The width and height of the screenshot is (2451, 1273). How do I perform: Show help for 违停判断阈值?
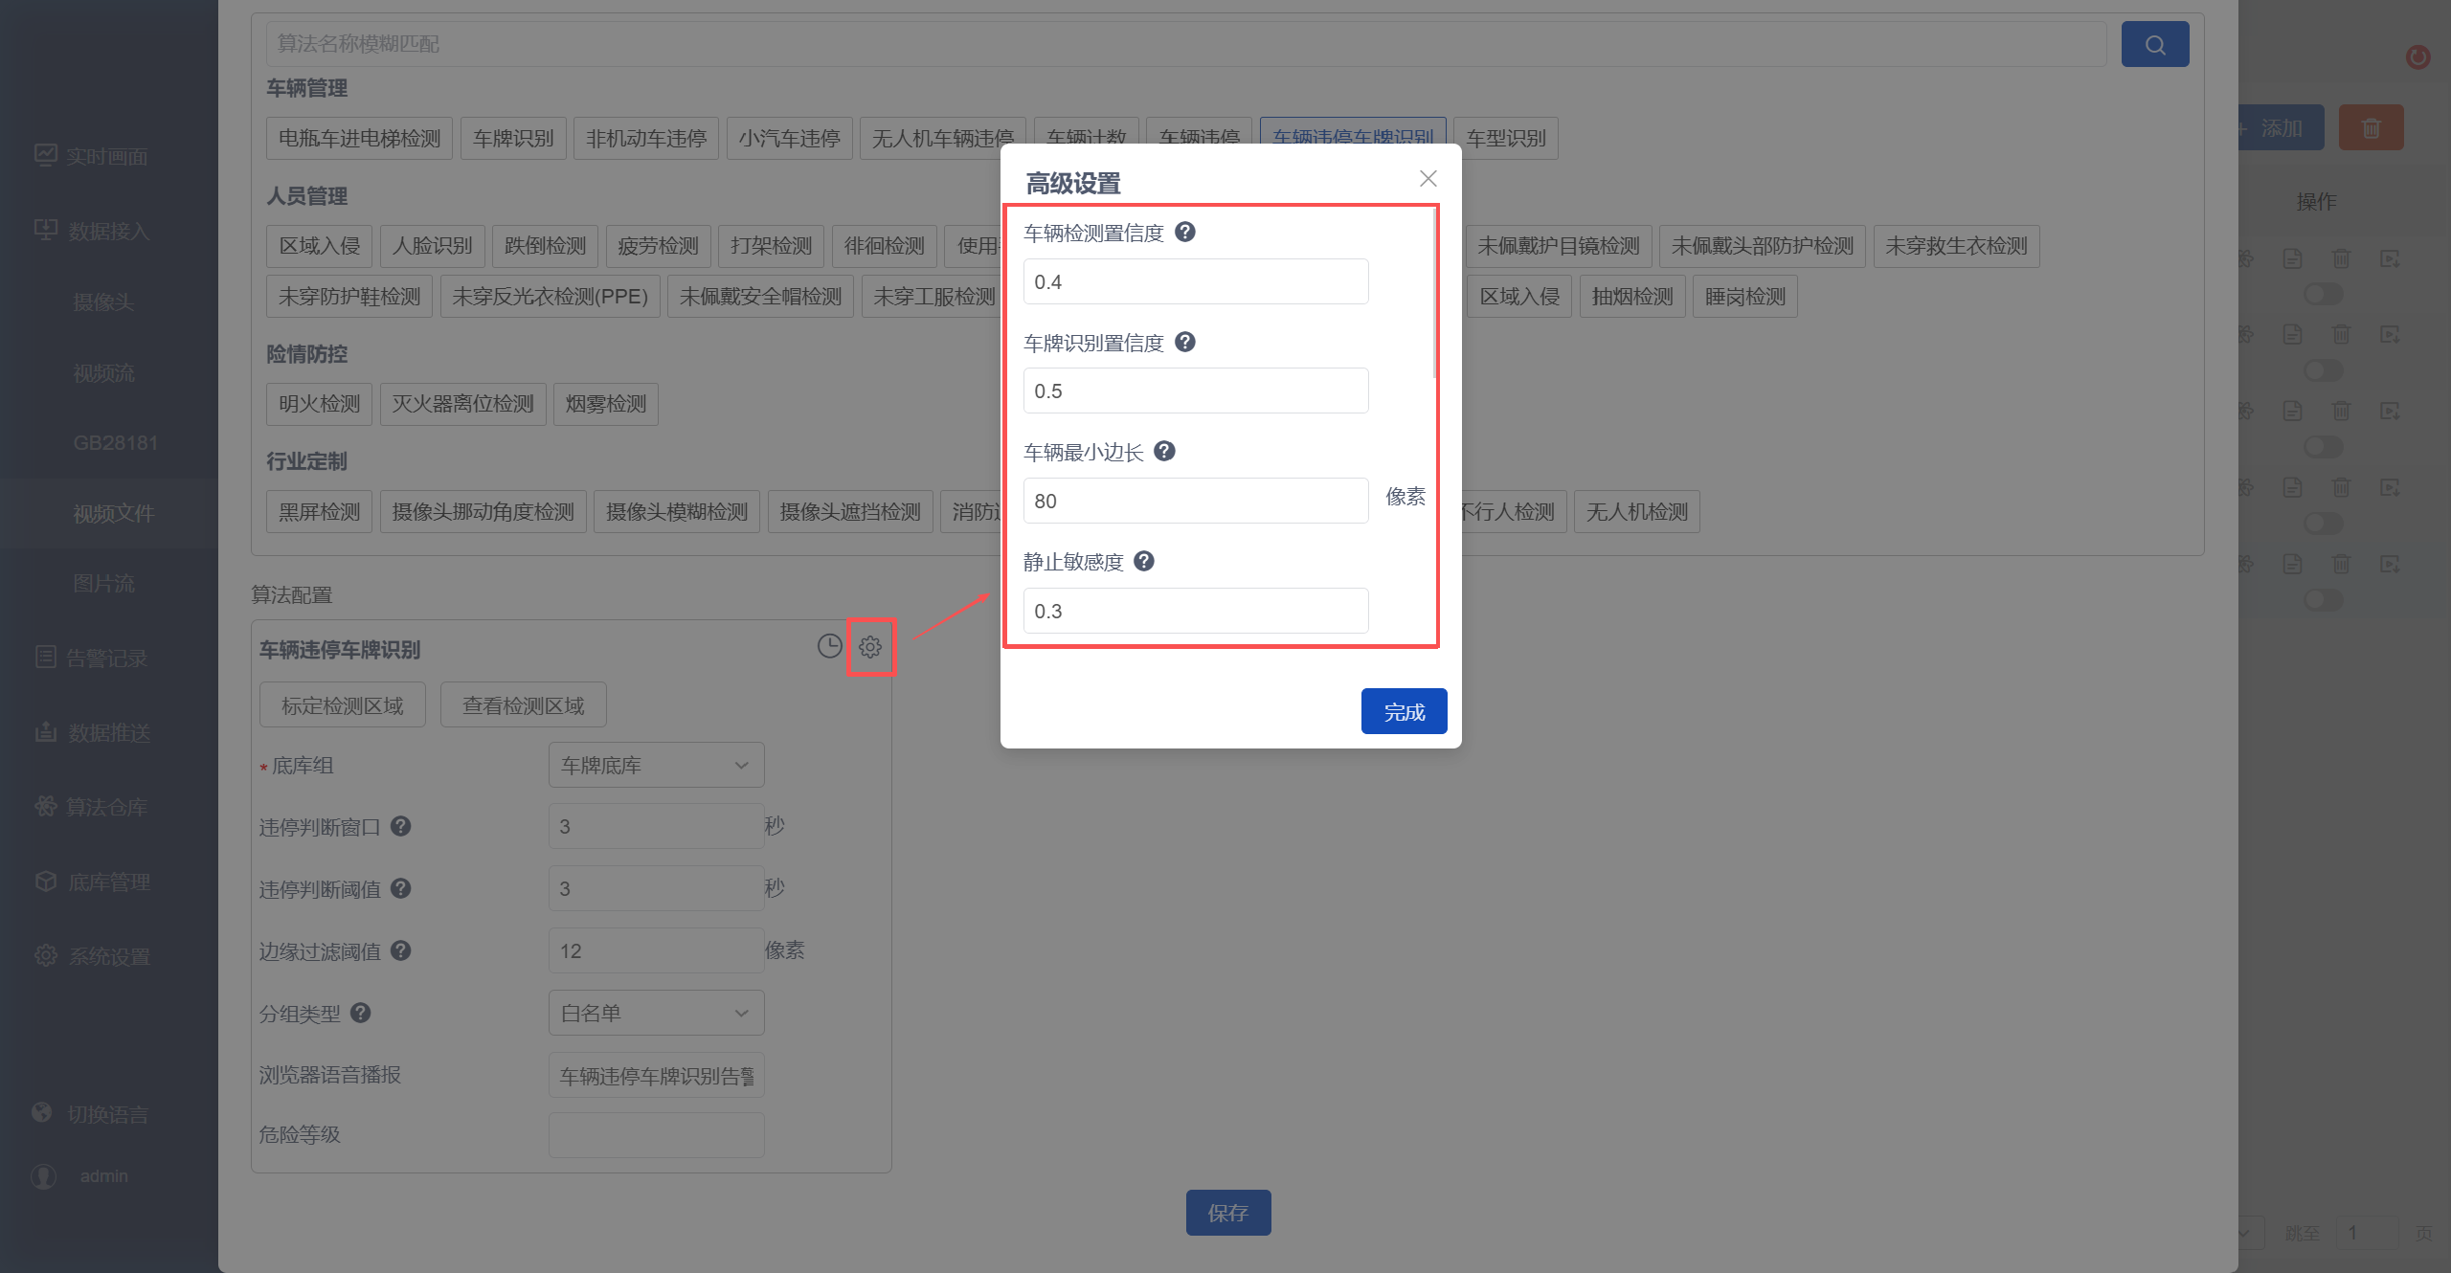(x=401, y=887)
